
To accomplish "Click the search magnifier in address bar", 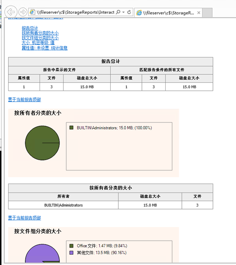I will click(118, 12).
